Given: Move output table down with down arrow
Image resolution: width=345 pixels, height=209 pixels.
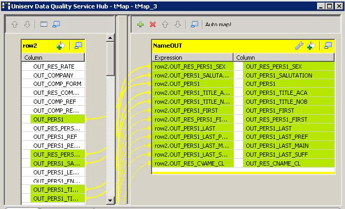Looking at the screenshot, I should pos(178,24).
